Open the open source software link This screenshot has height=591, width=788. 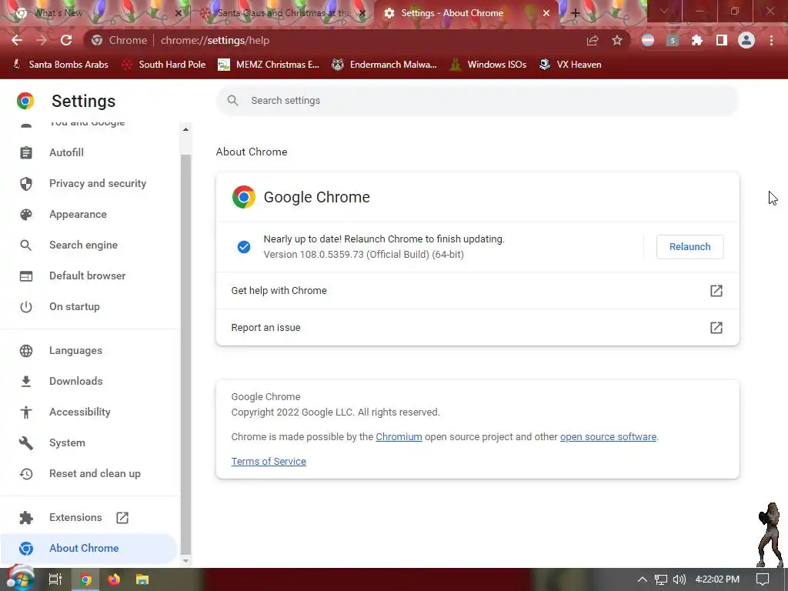608,437
